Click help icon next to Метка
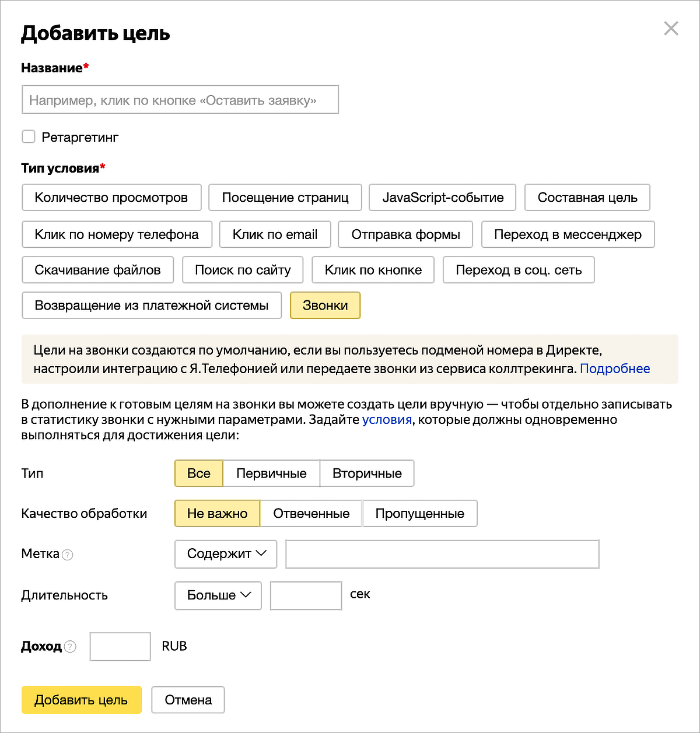The image size is (700, 733). 68,555
